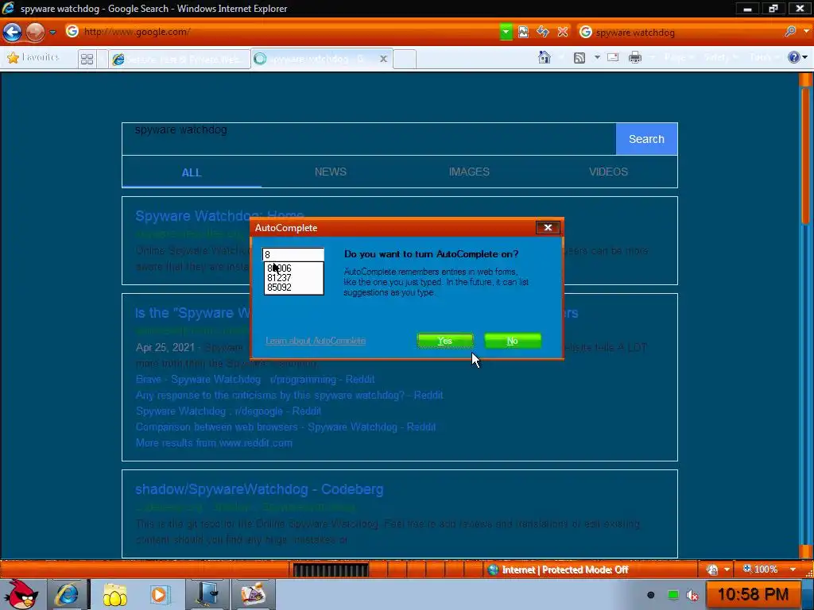Select the NEWS results tab
Screen dimensions: 814x610
(330, 172)
